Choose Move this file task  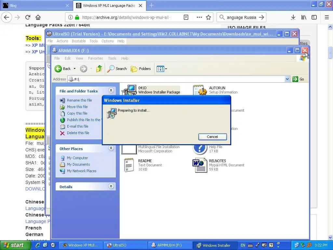[77, 107]
